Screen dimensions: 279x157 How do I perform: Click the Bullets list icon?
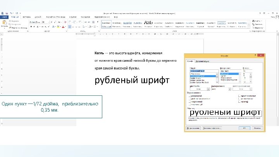coord(70,22)
